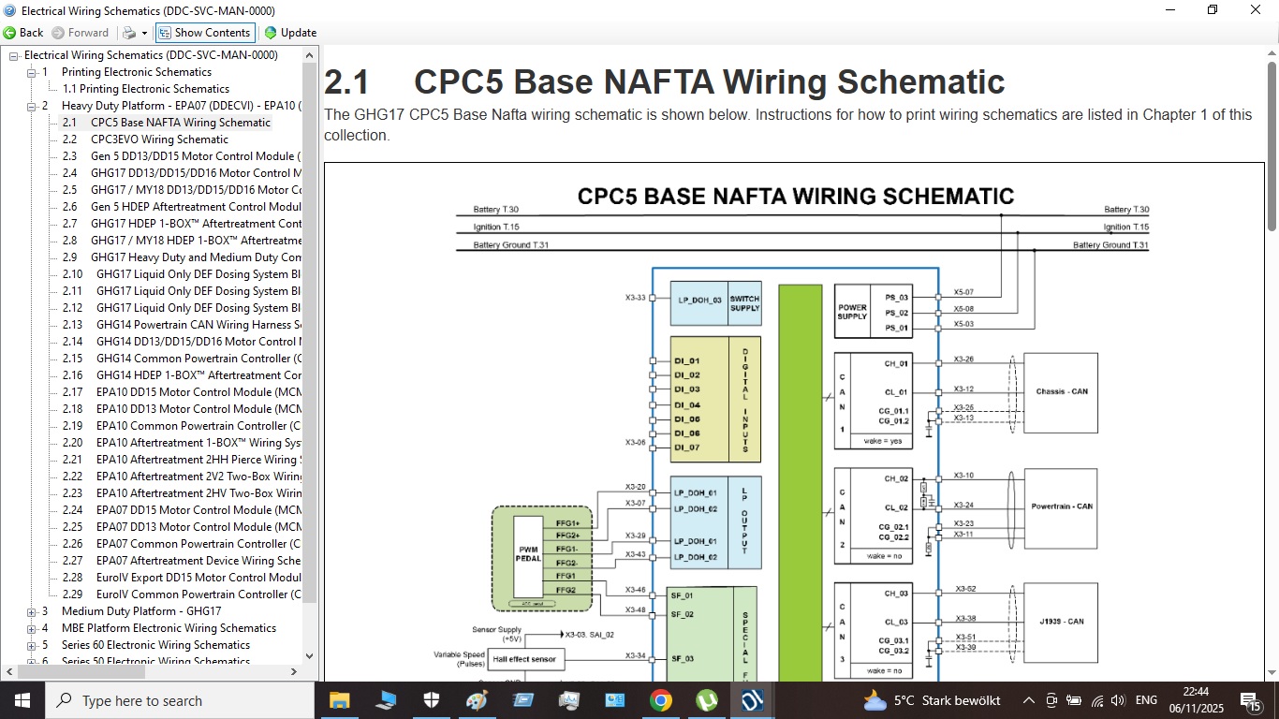Select 1.1 Printing Electronic Schematics entry
Image resolution: width=1279 pixels, height=719 pixels.
(145, 89)
